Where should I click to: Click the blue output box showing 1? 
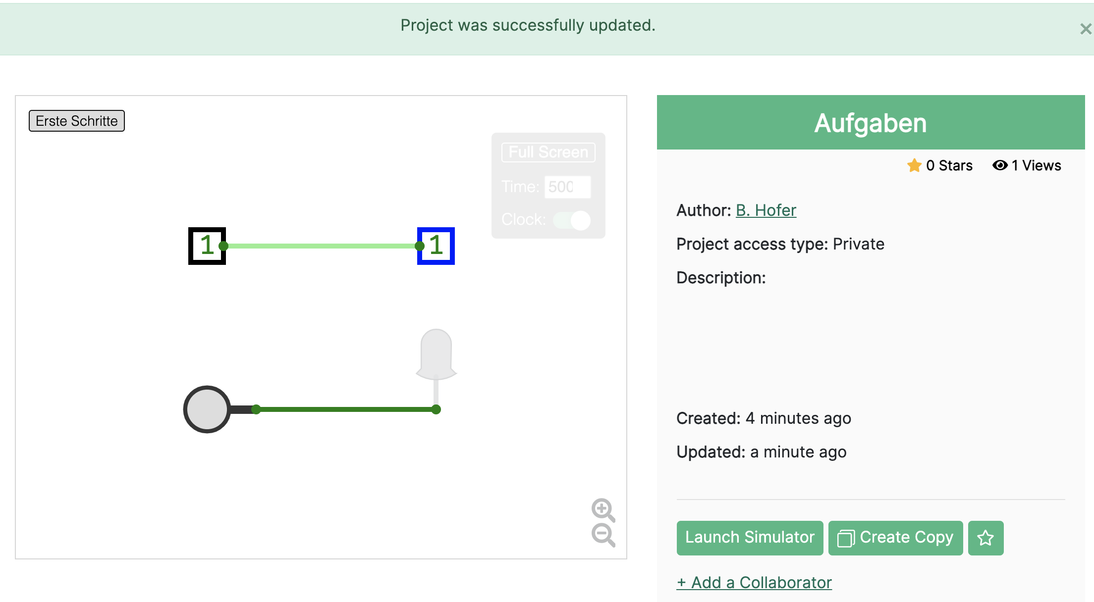click(436, 246)
